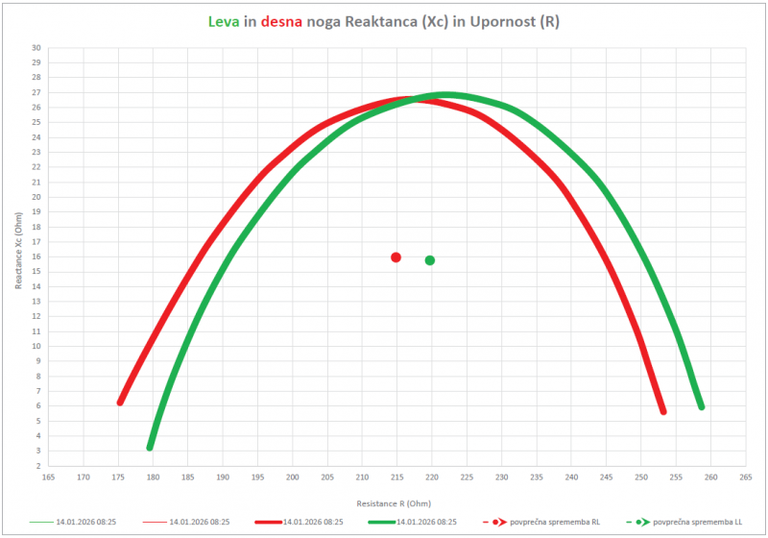This screenshot has width=768, height=538.
Task: Click the red data point marker in the chart
Action: coord(396,257)
